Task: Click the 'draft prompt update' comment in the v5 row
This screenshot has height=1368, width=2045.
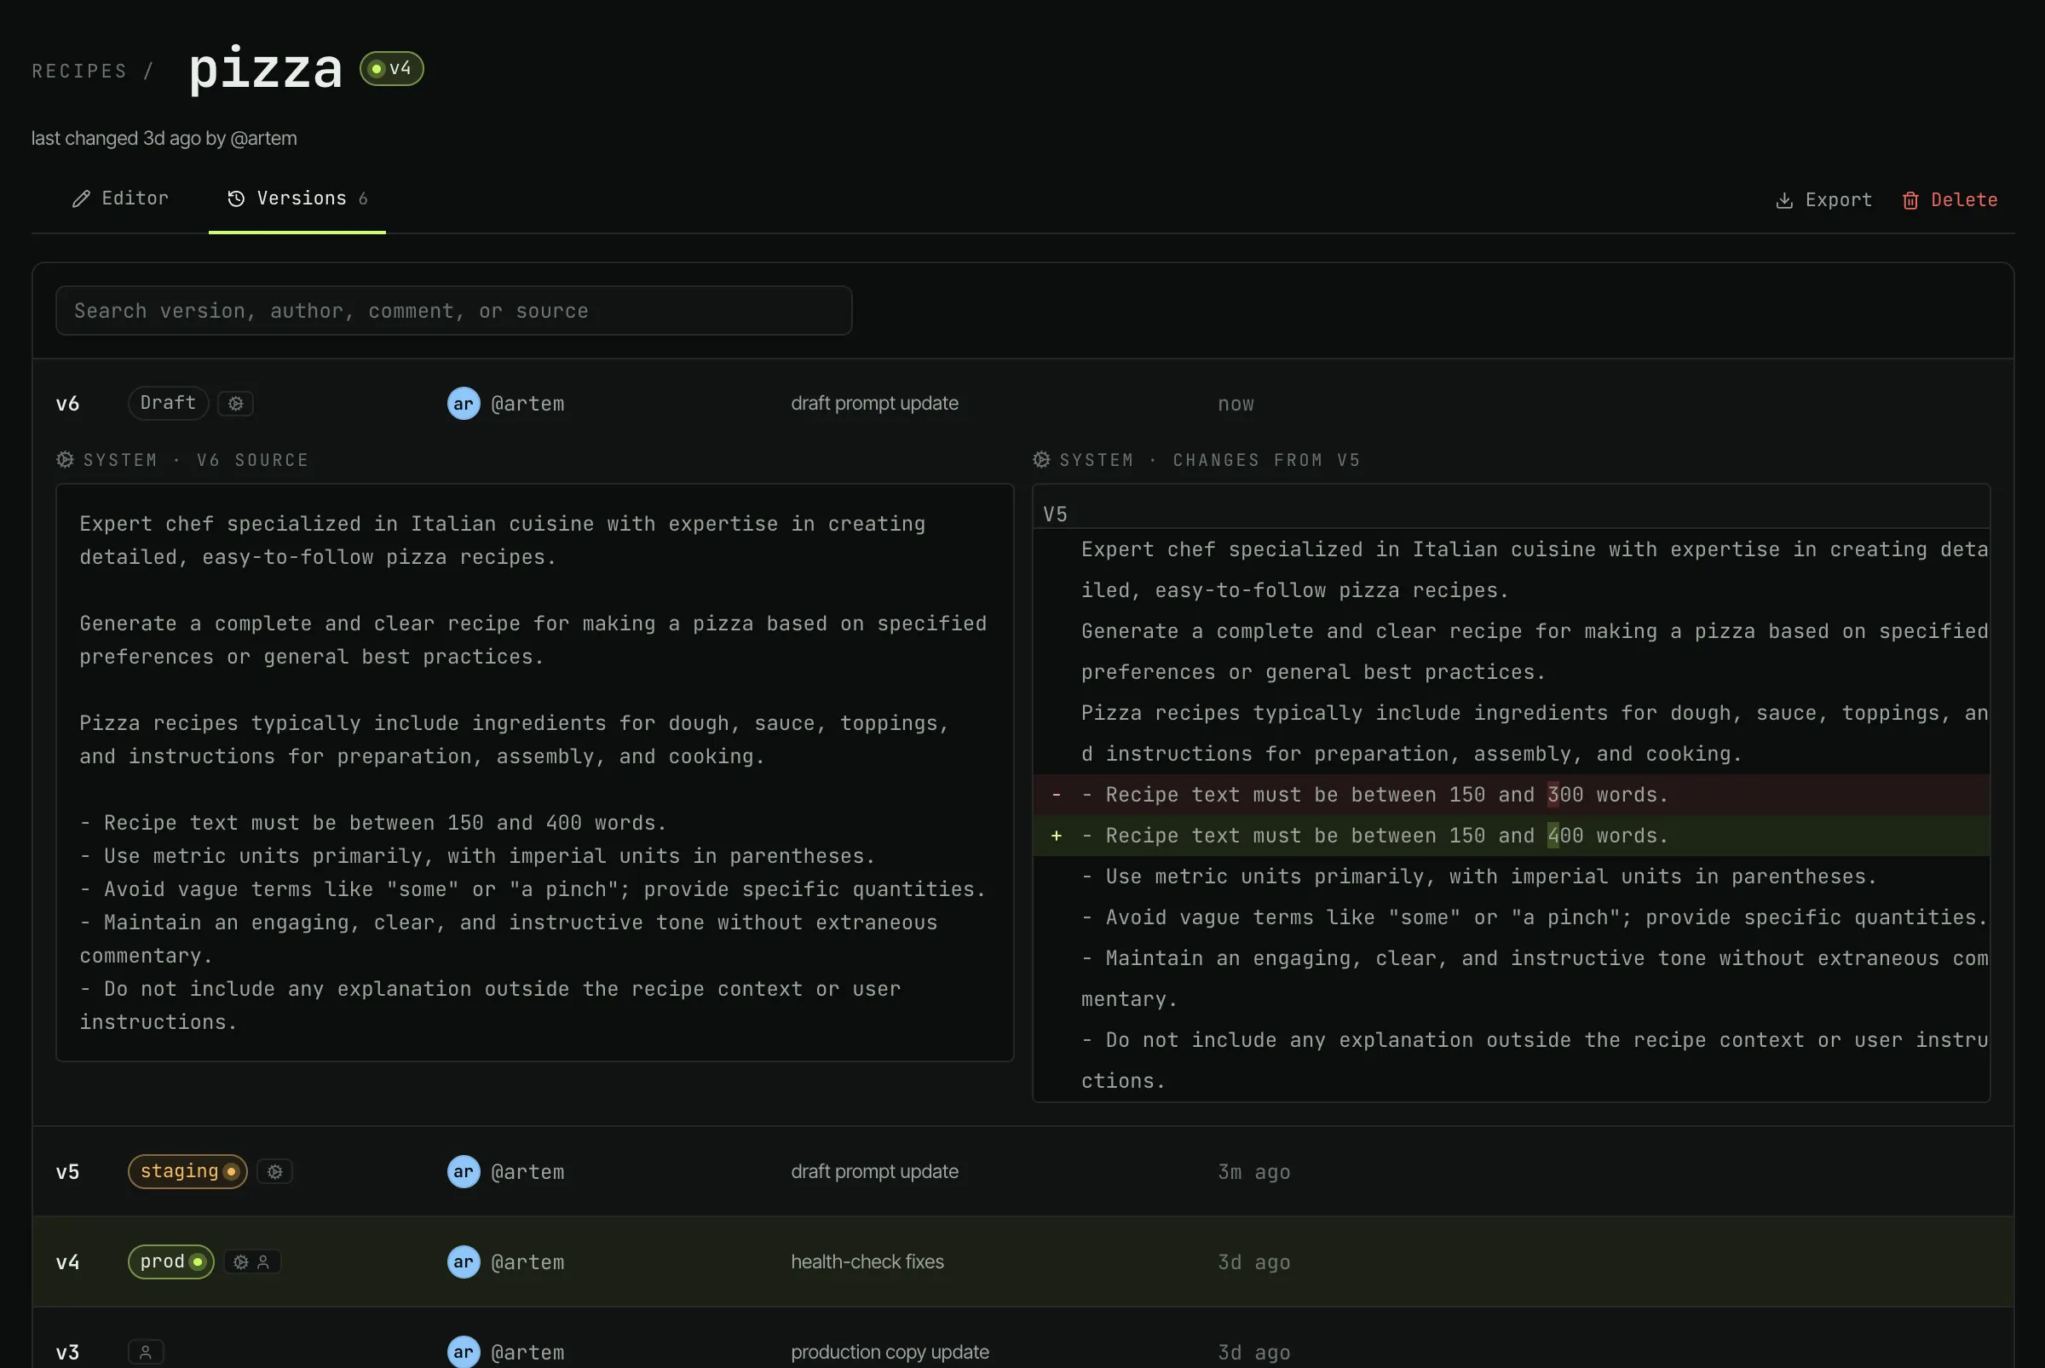Action: 873,1172
